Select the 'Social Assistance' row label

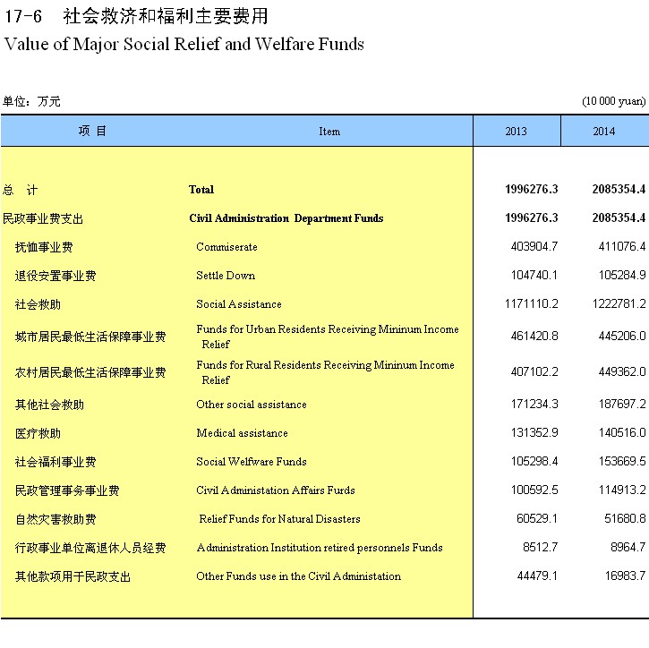point(239,304)
